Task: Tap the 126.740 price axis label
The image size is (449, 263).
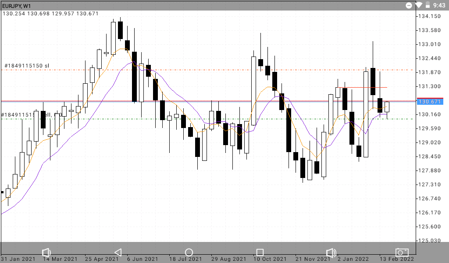Action: tap(430, 199)
